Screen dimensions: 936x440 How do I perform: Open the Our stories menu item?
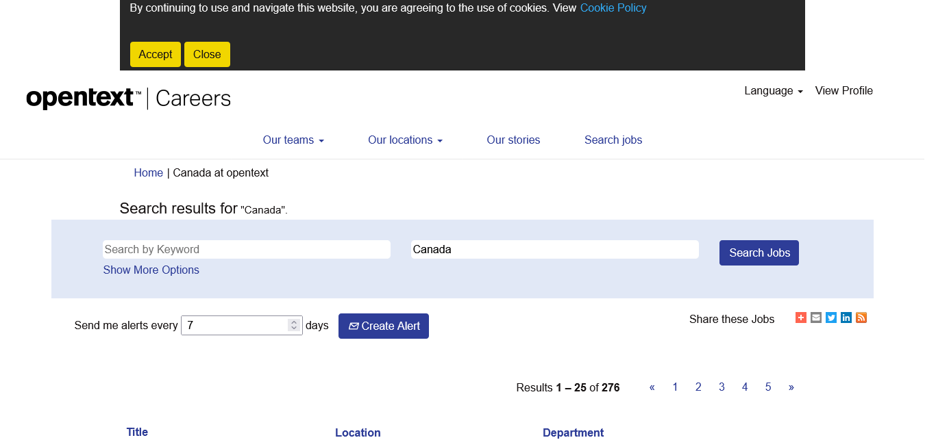pyautogui.click(x=513, y=140)
